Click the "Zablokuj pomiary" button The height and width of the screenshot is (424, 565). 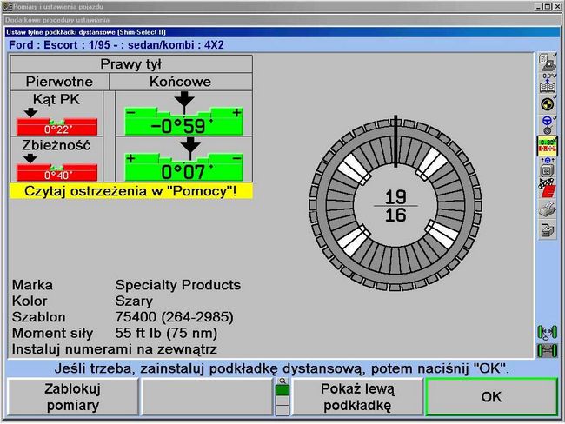pos(72,397)
